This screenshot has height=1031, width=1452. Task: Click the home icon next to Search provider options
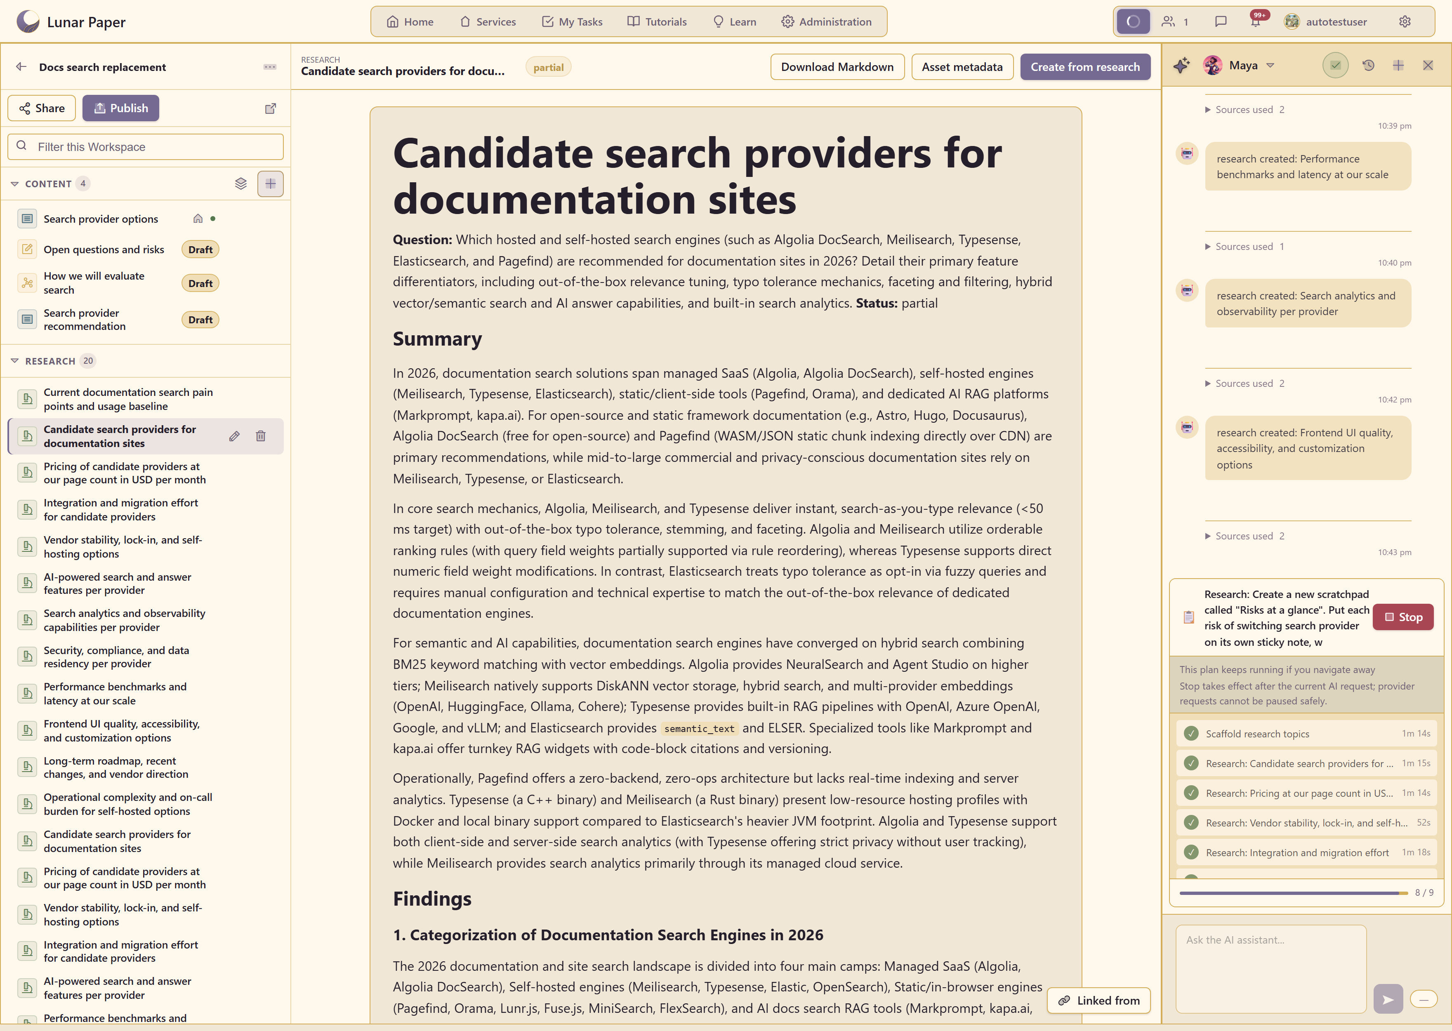click(198, 219)
